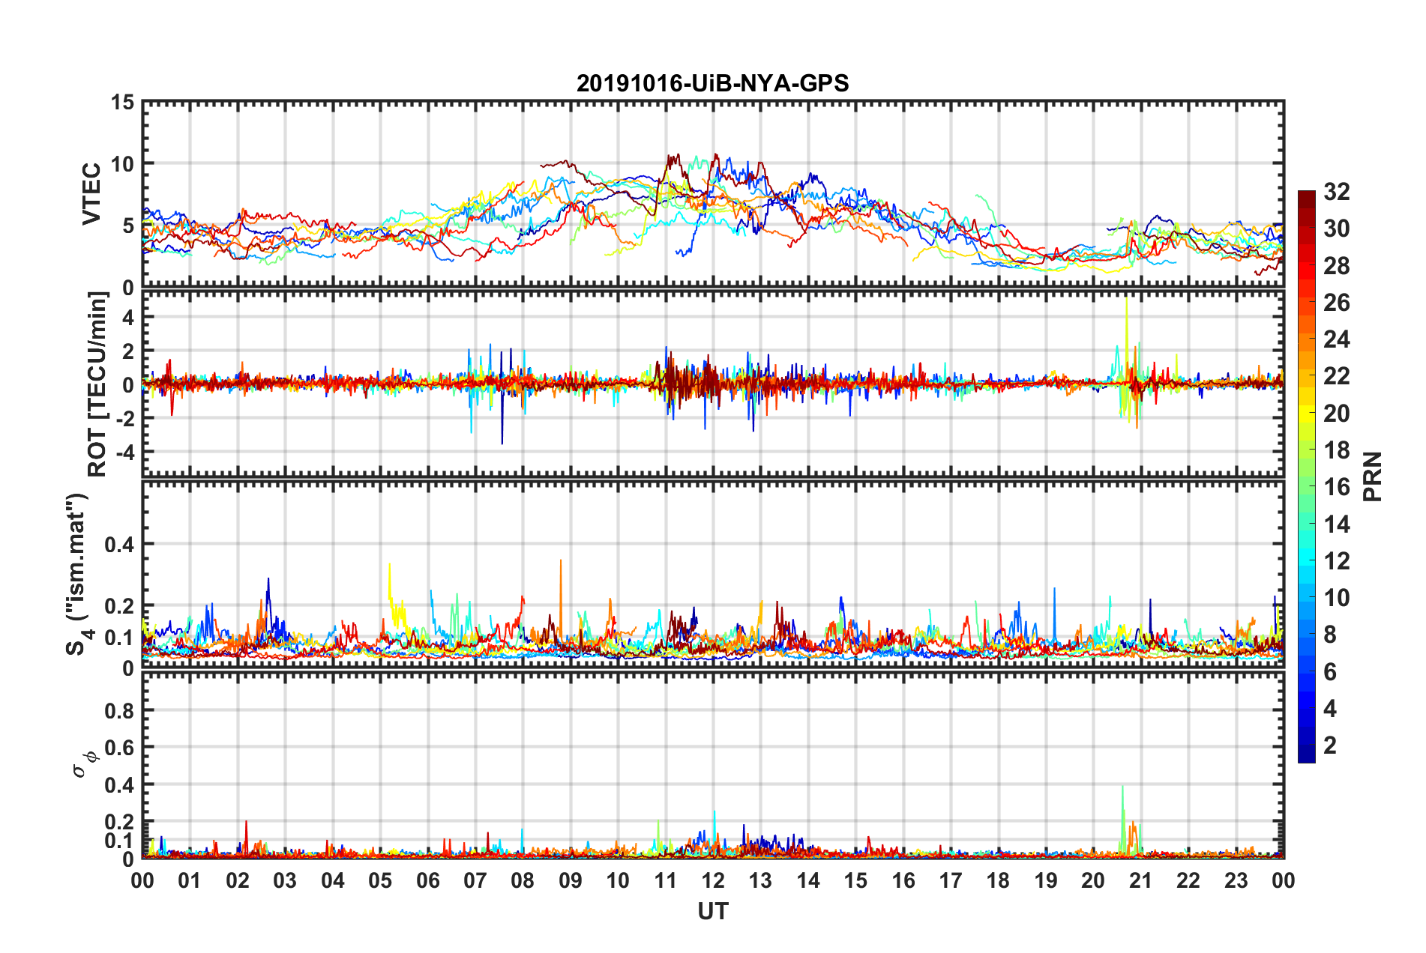Screen dimensions: 1426x953
Task: Select the 15 tick on the VTEC axis
Action: coord(123,102)
